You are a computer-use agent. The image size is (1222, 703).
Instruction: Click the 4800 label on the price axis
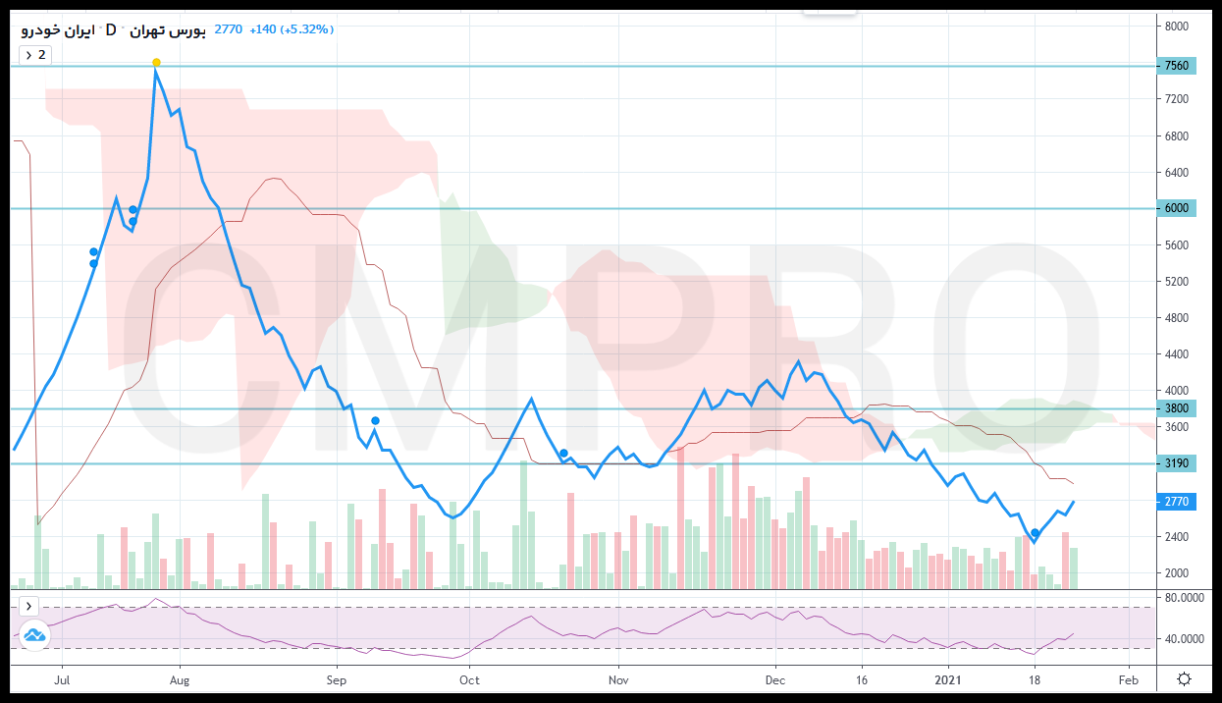click(x=1178, y=318)
